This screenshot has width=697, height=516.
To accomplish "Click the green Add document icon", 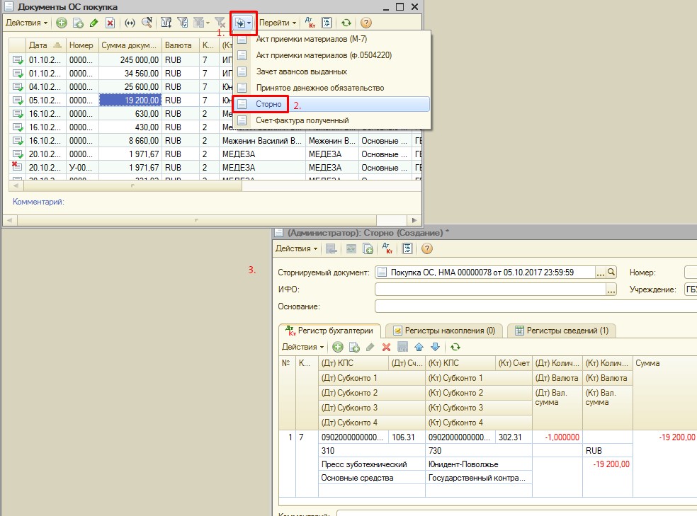I will tap(62, 23).
